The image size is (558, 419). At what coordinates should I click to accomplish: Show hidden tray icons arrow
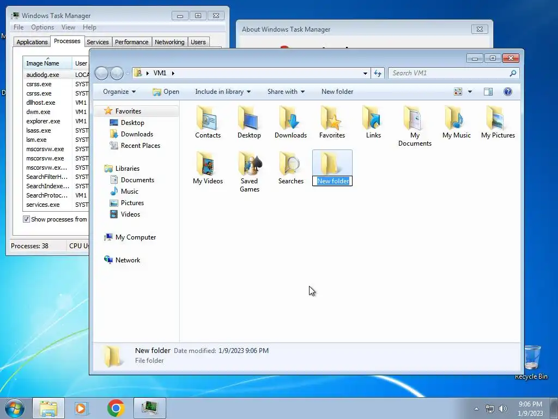click(476, 409)
